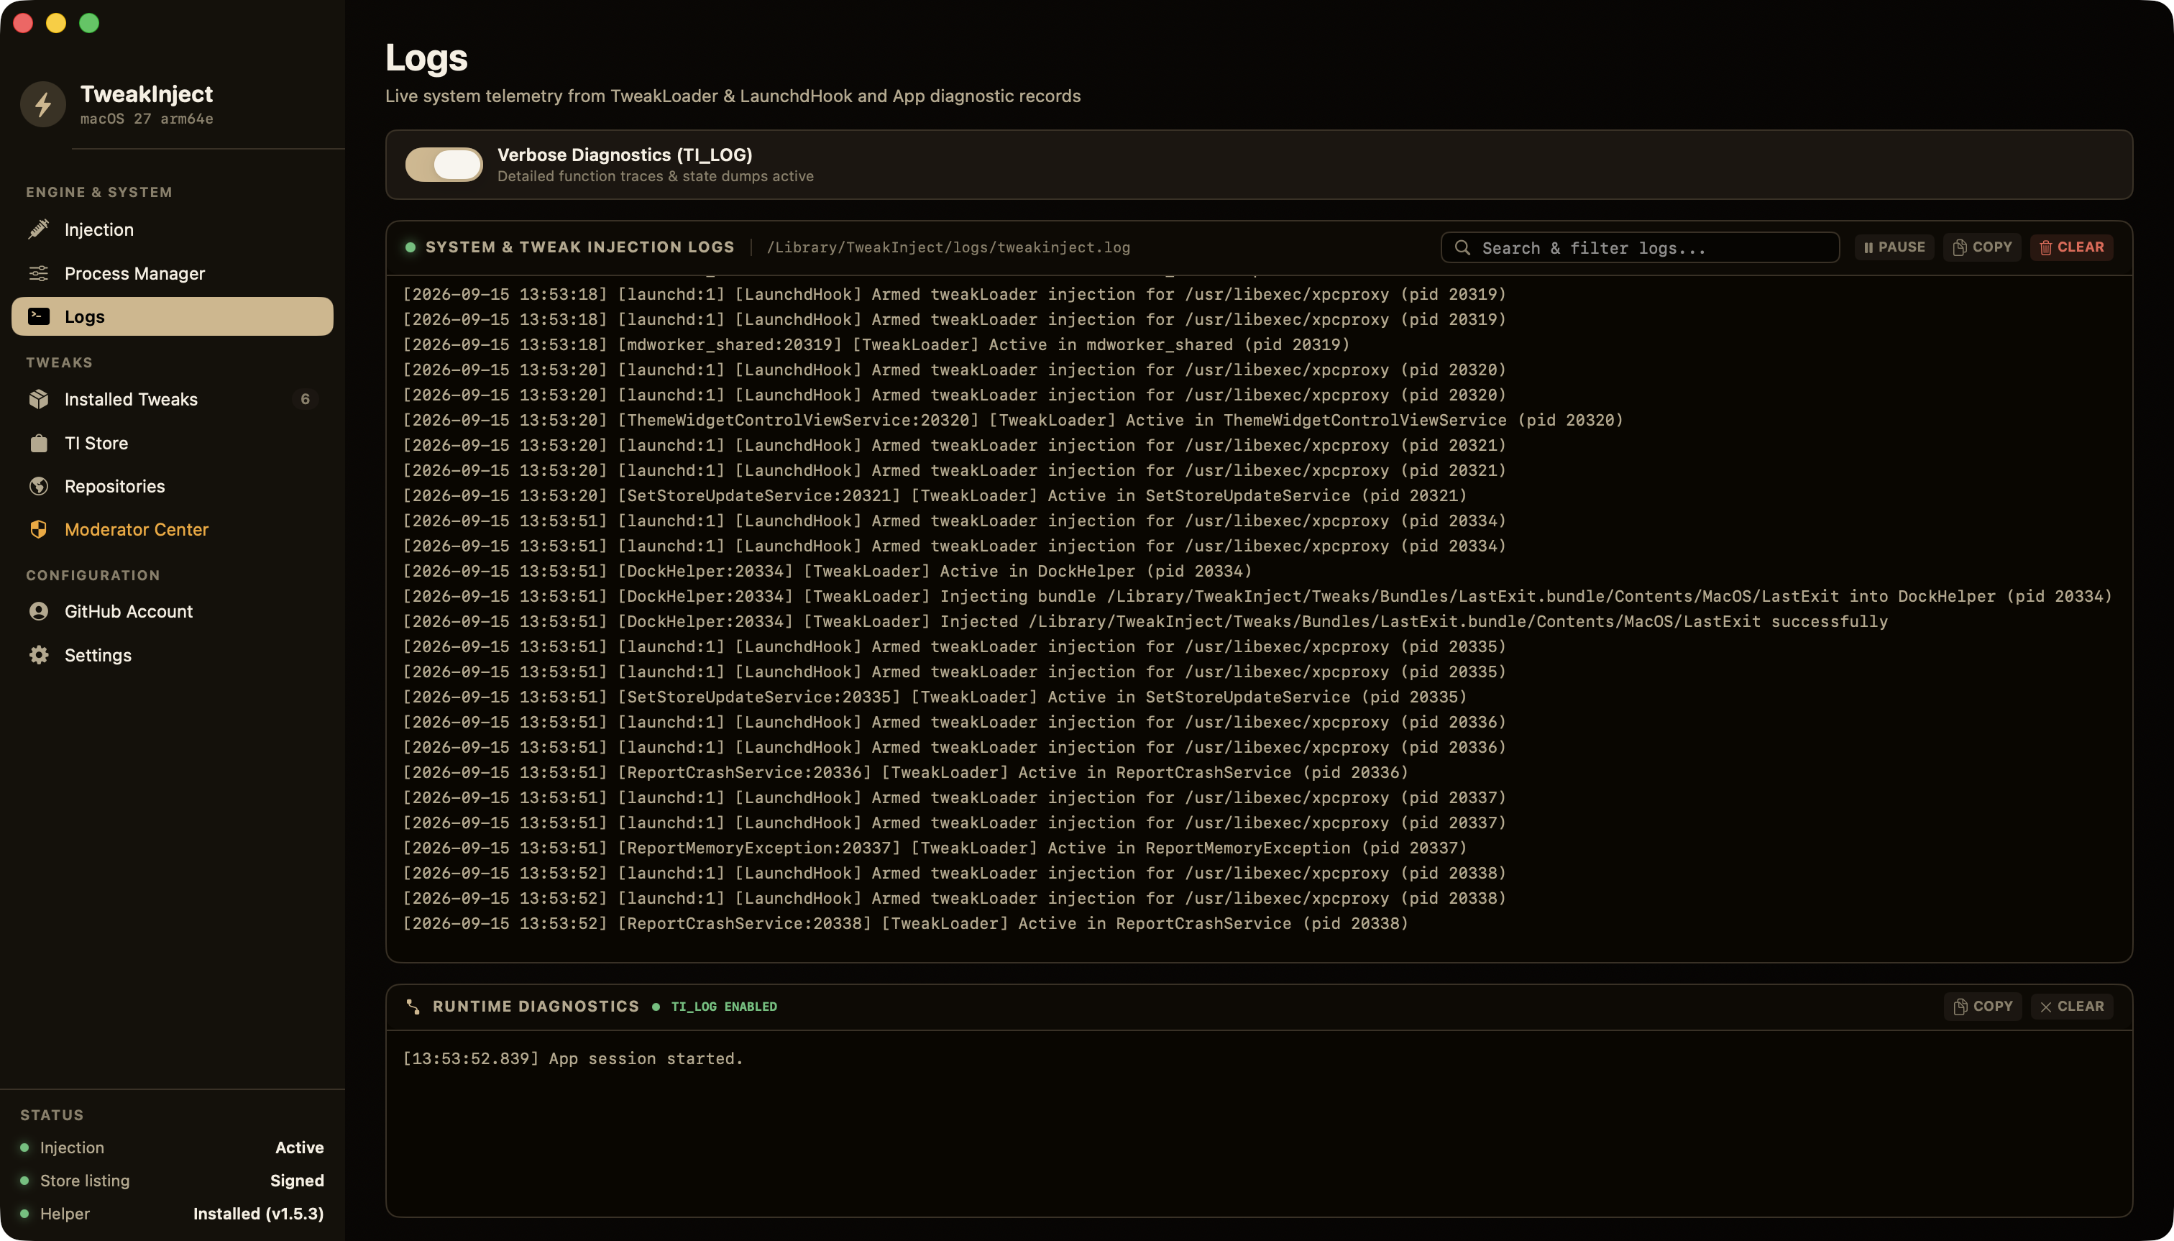
Task: Click the Logs terminal icon
Action: 38,316
